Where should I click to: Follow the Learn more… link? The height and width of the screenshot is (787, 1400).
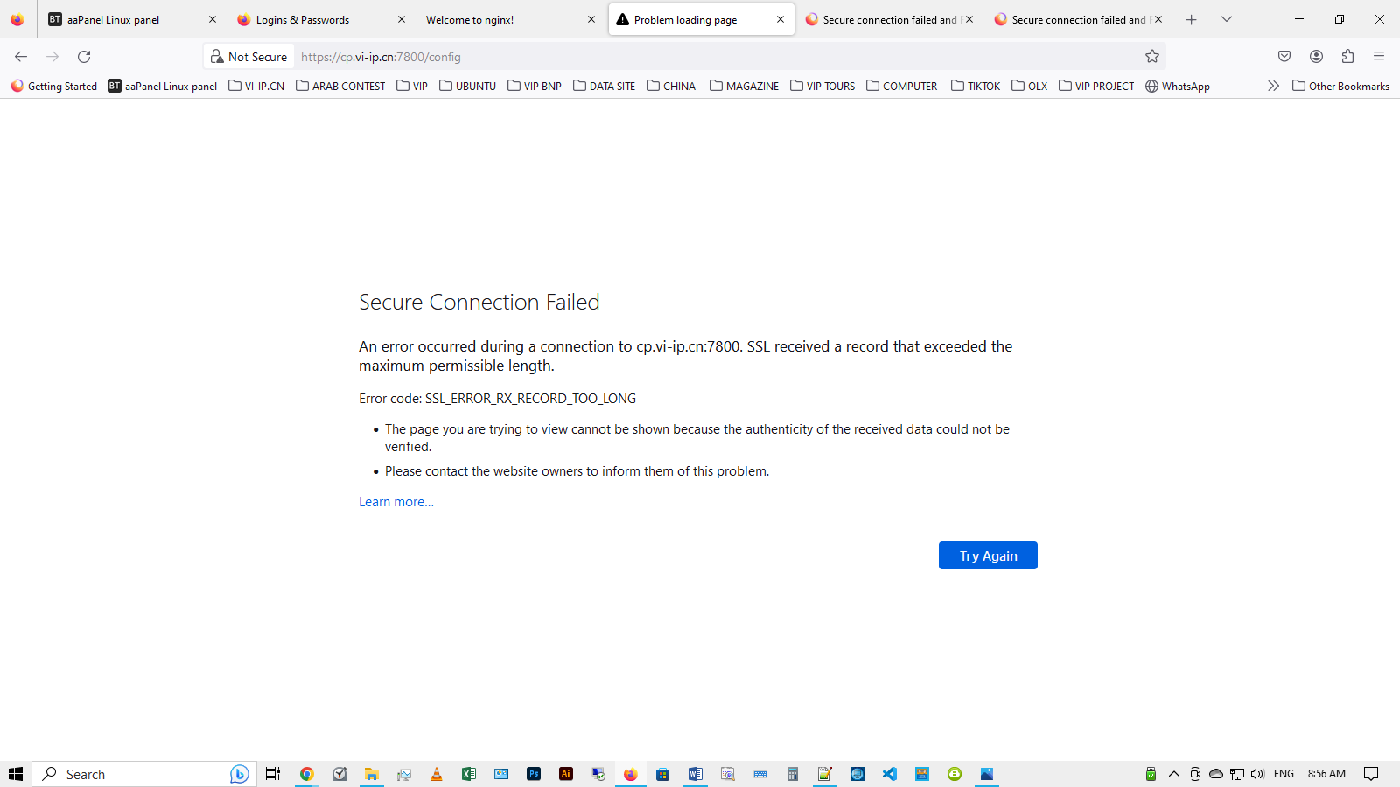pyautogui.click(x=396, y=502)
